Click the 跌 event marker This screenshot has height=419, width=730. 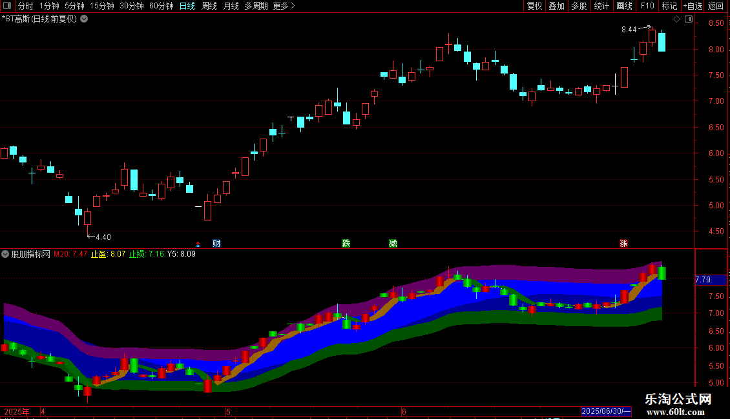point(346,244)
